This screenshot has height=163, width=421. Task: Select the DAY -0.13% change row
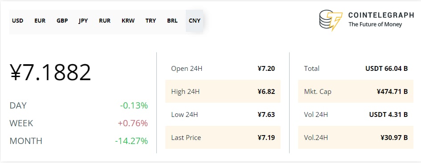(x=79, y=106)
